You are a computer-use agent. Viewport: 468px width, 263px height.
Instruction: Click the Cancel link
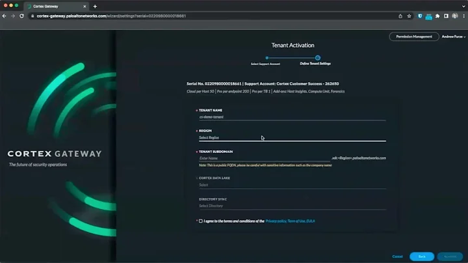click(x=397, y=256)
